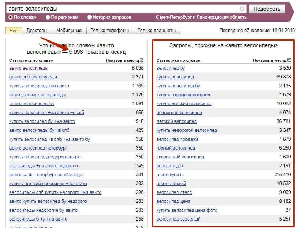Open the 'купить детский велосипед' similar query
The height and width of the screenshot is (228, 298).
pyautogui.click(x=184, y=104)
